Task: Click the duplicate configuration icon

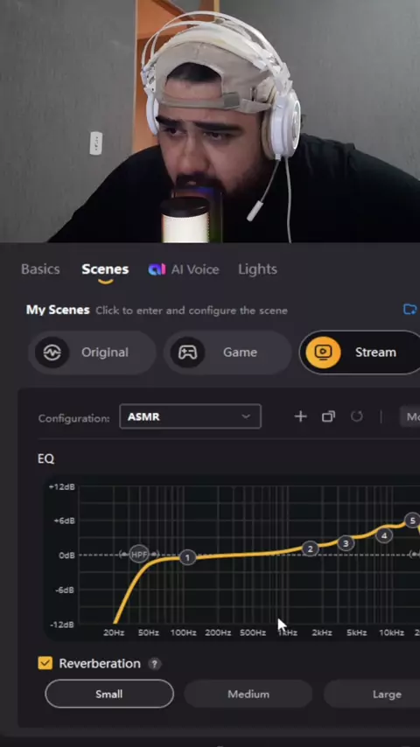Action: pyautogui.click(x=328, y=417)
